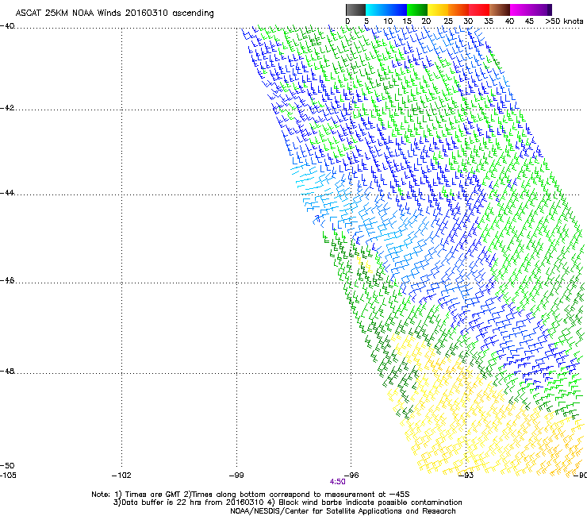Click the 'NOAA/NESDIS/Center for Satellite Applications and Research' credit
587x516 pixels.
343,511
